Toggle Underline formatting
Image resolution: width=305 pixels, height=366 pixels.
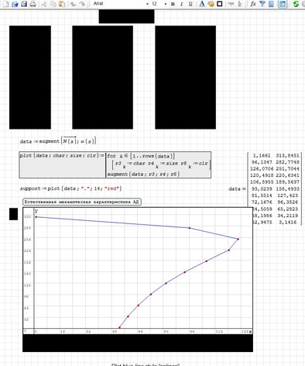tap(190, 4)
